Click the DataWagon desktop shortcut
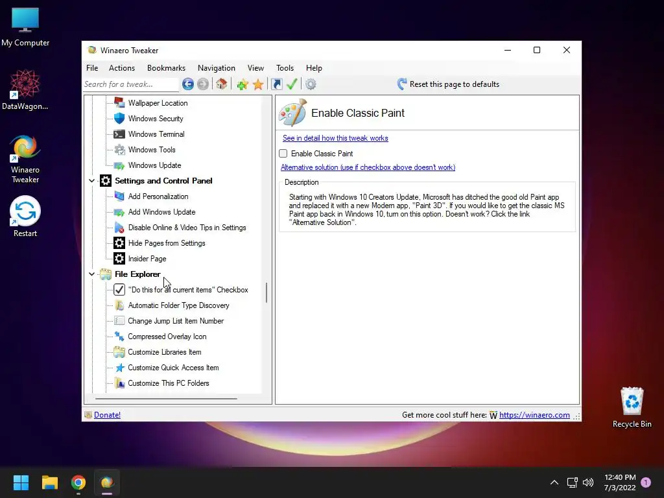Screen dimensions: 664x498 click(x=25, y=89)
